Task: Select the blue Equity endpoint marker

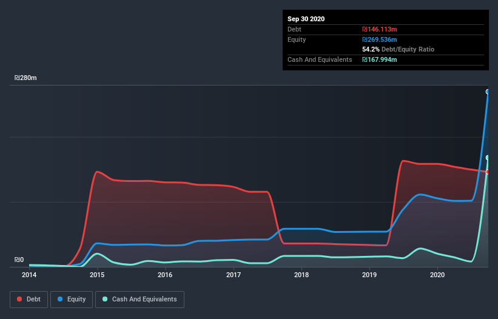Action: pyautogui.click(x=488, y=92)
